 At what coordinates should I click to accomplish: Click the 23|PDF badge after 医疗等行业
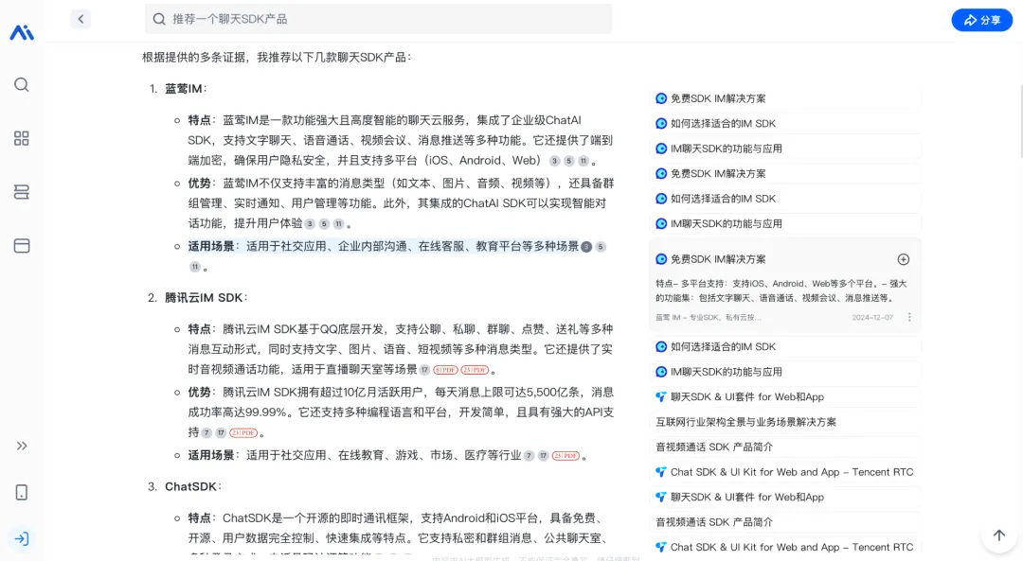click(565, 456)
